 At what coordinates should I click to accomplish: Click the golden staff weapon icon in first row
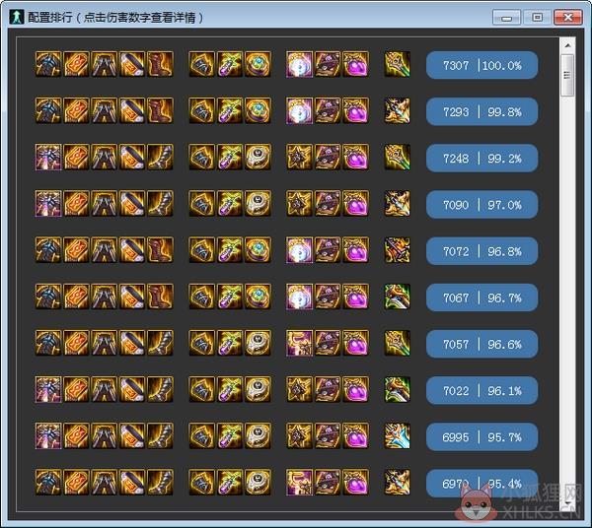click(x=398, y=64)
